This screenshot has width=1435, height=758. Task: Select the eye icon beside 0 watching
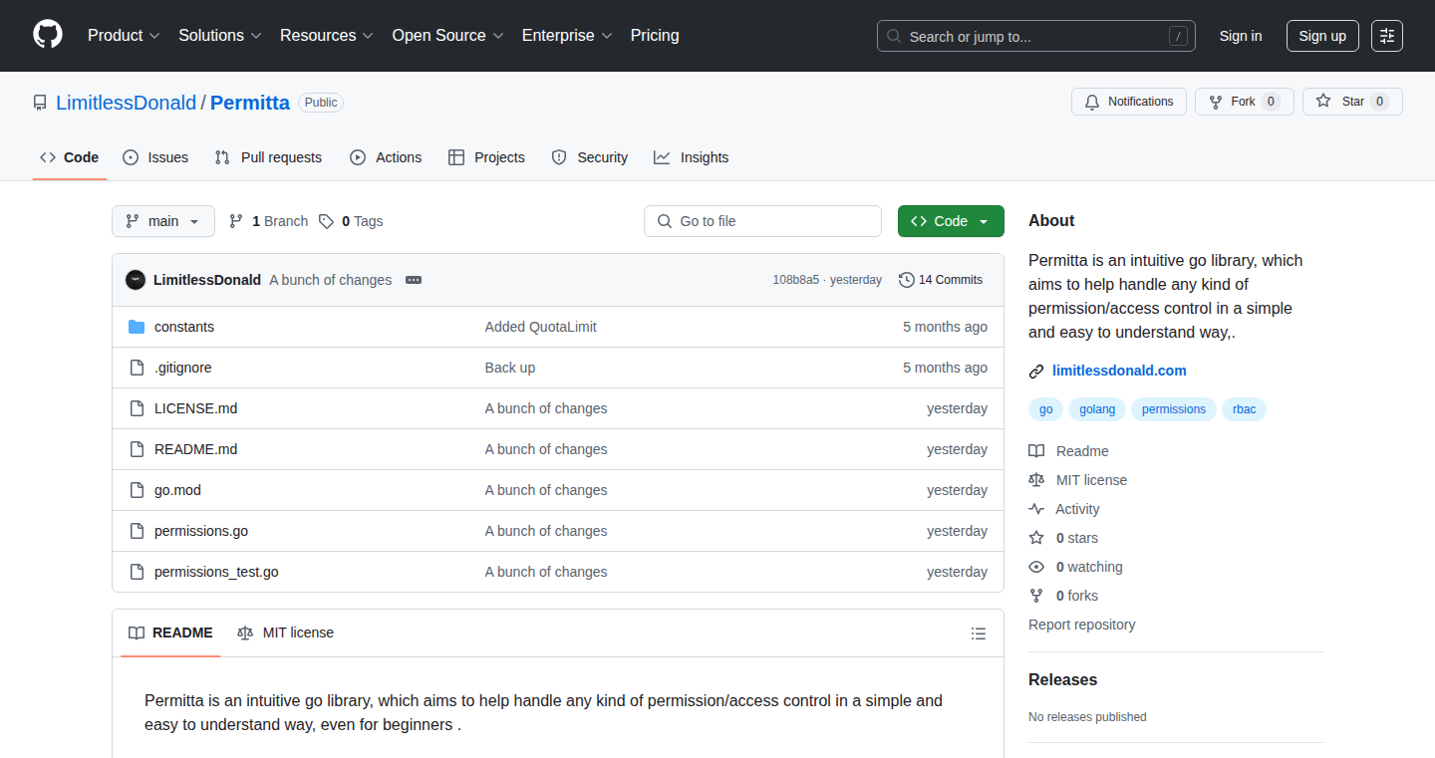pos(1036,567)
